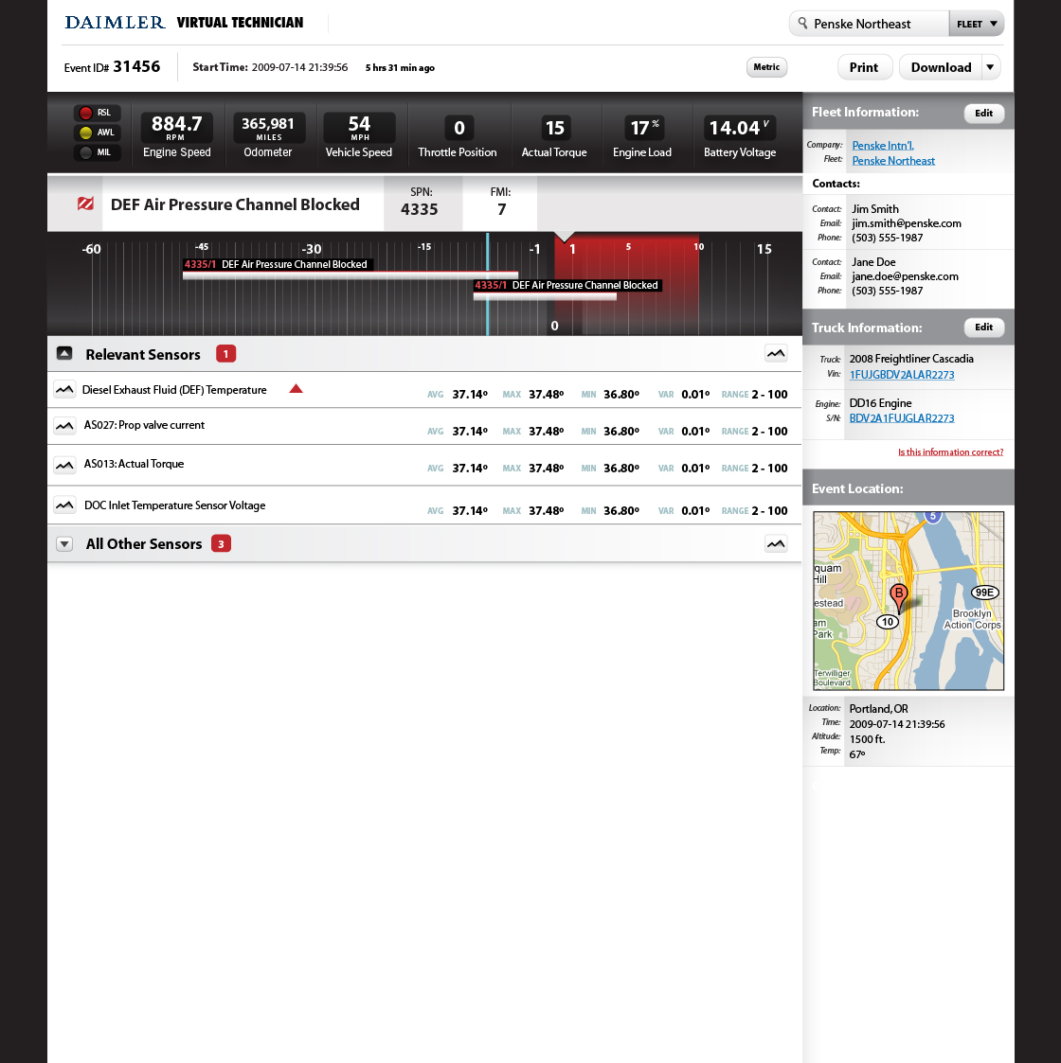1061x1063 pixels.
Task: Click the Actual Torque 15 readout
Action: 554,128
